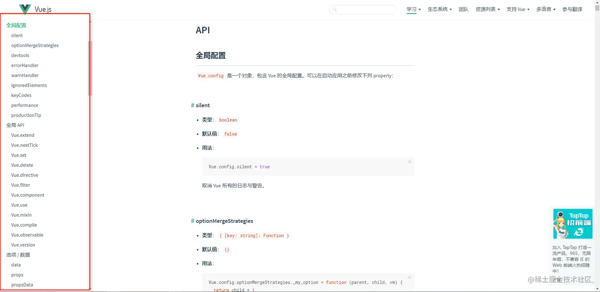Open the 学习 dropdown menu
The image size is (600, 292).
click(413, 9)
